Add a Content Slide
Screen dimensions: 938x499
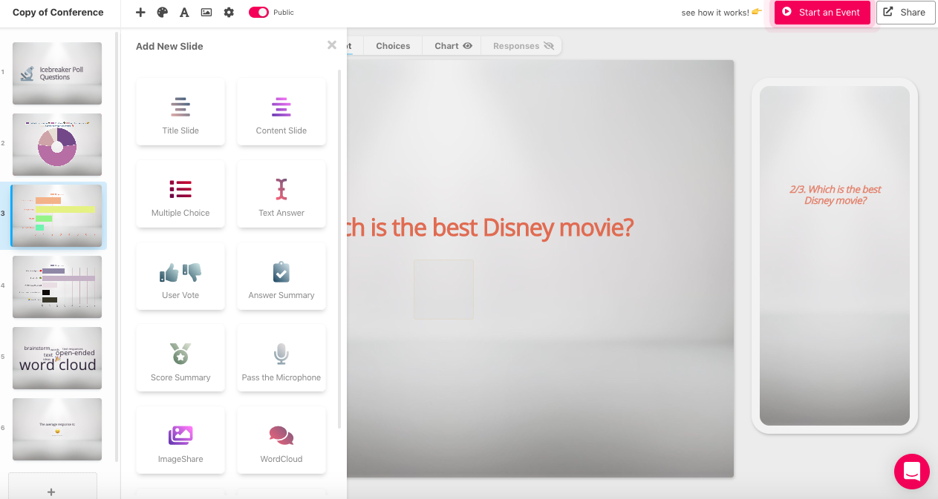pos(281,111)
